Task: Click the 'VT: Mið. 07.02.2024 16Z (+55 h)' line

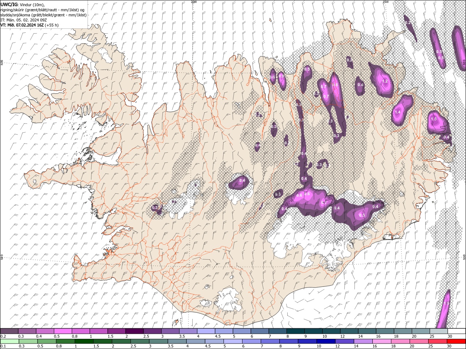Action: pos(29,25)
